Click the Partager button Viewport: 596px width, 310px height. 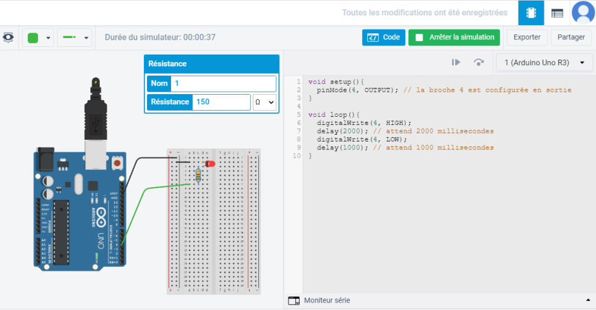pos(571,38)
